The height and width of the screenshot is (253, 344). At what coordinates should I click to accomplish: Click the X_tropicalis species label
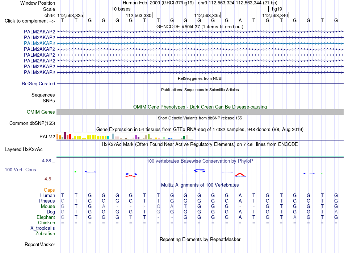pyautogui.click(x=43, y=228)
